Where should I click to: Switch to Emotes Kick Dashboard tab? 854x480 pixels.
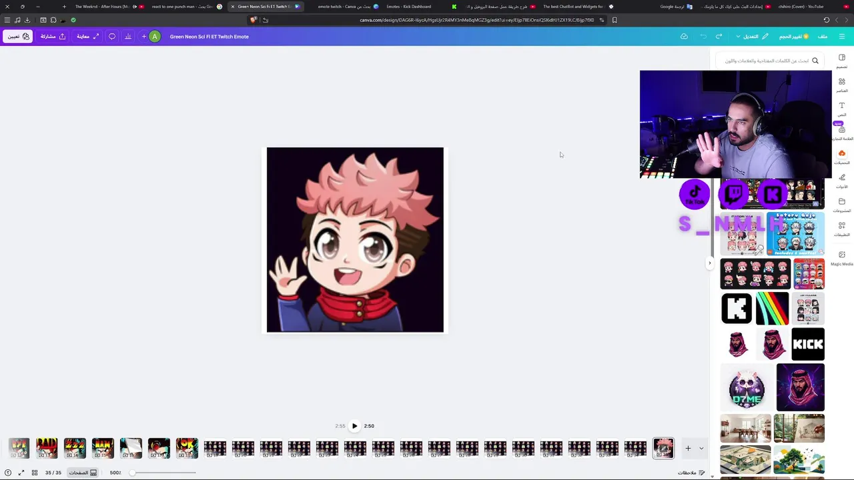pos(420,7)
